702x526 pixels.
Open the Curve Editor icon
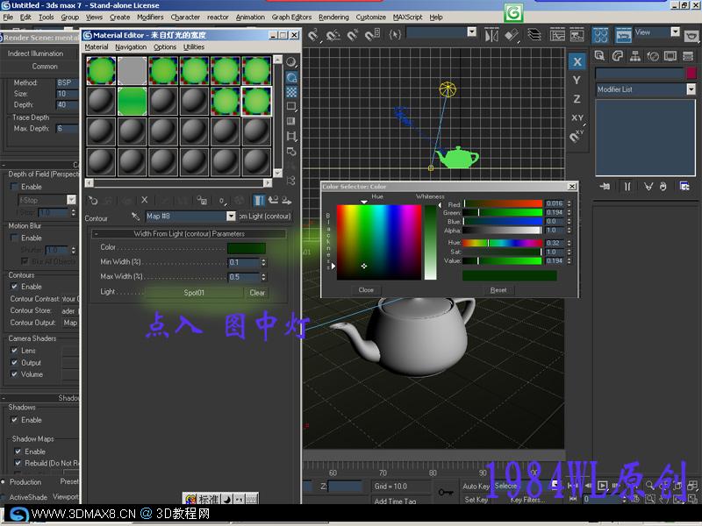[557, 35]
